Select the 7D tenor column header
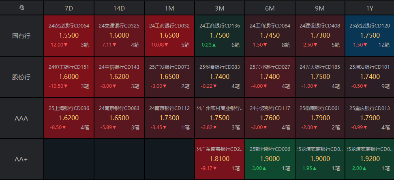394x180 pixels. pos(69,8)
